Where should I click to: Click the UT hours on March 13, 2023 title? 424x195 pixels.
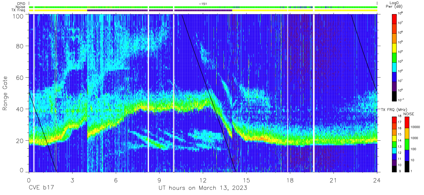pyautogui.click(x=203, y=188)
